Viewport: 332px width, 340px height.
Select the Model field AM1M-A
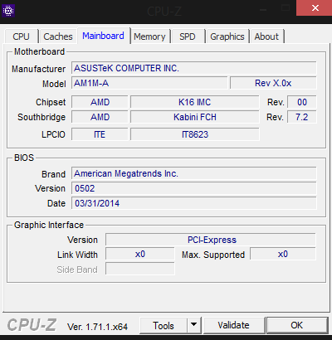(x=149, y=83)
